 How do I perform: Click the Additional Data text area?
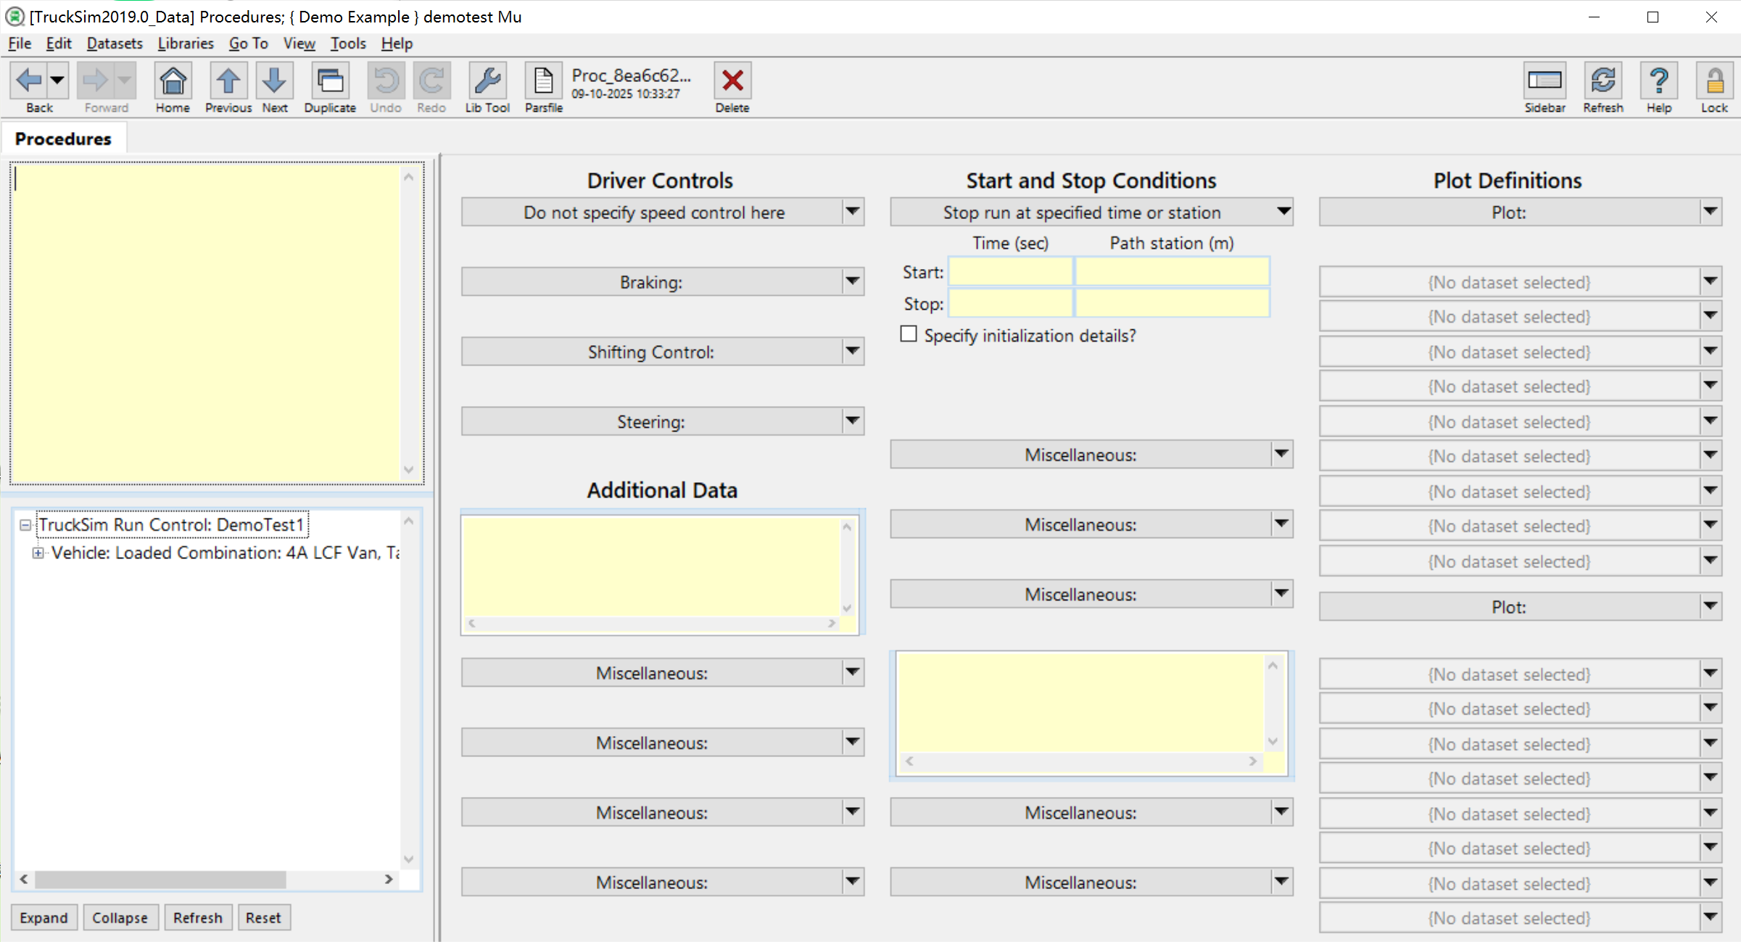652,566
